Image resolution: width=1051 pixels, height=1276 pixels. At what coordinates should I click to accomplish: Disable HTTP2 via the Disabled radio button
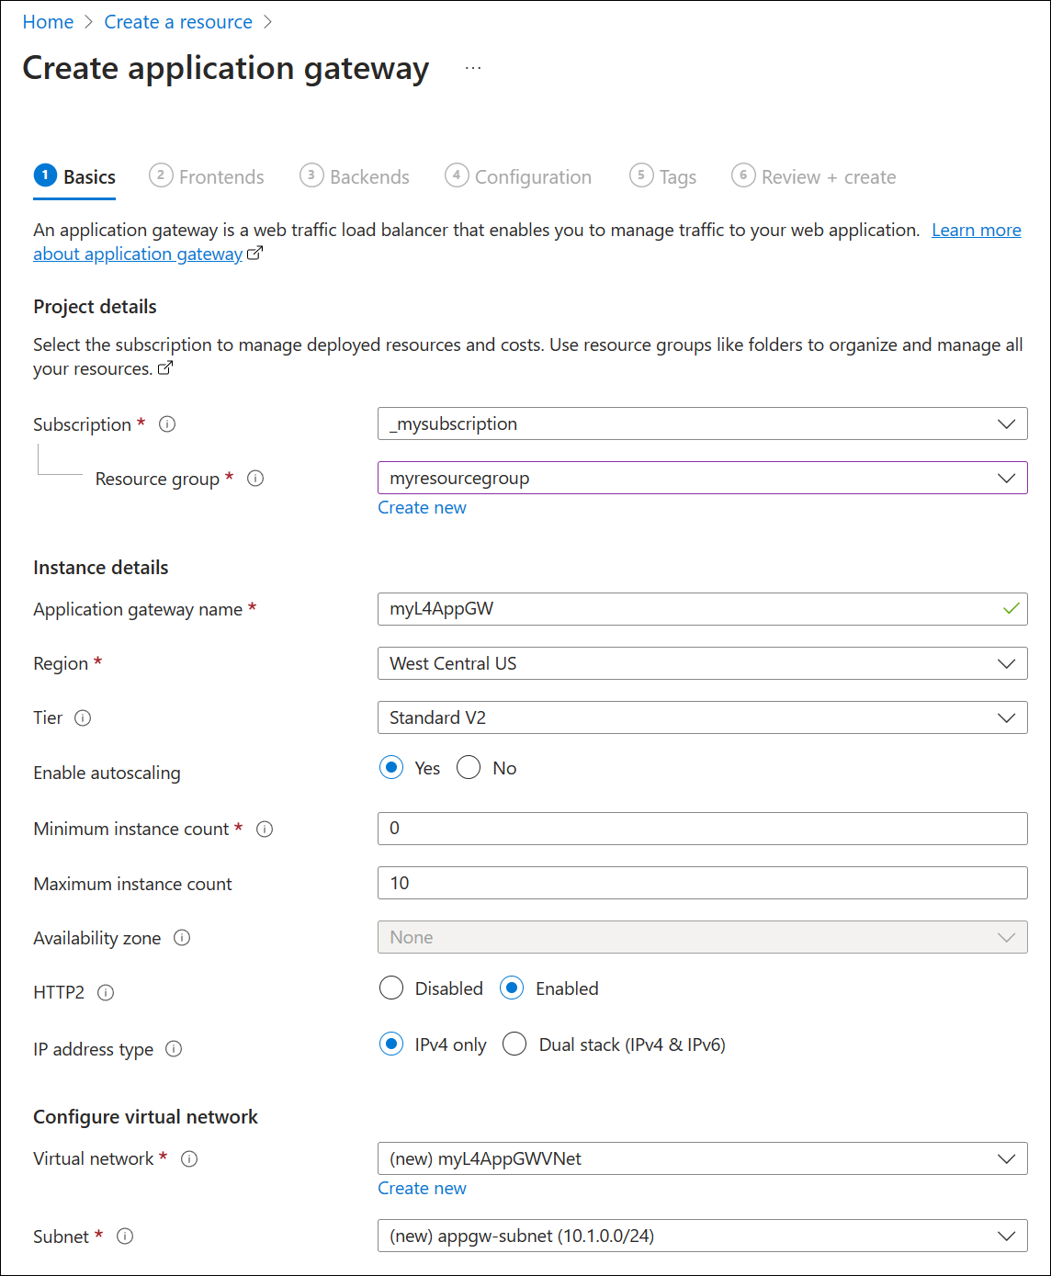coord(390,988)
